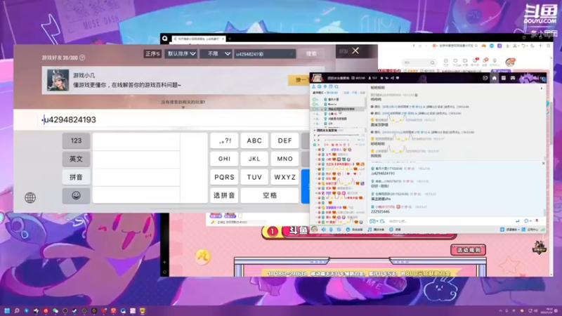Open Steam from the taskbar
The image size is (562, 316).
(x=74, y=310)
